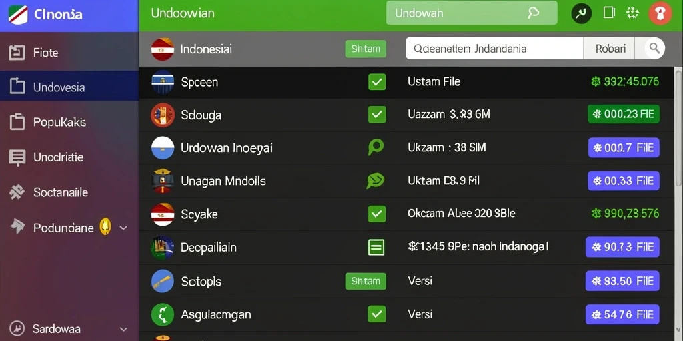Click the Ustam File text
This screenshot has height=341, width=683.
tap(434, 81)
